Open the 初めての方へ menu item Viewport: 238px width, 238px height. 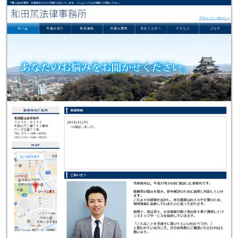coord(151,29)
